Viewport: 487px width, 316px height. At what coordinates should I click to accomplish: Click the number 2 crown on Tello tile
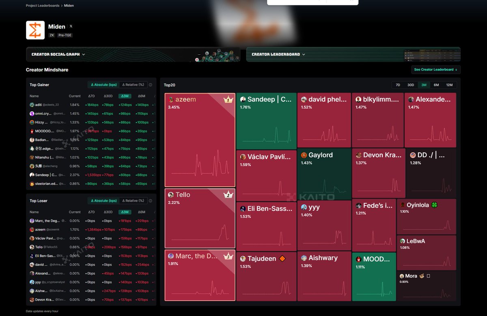tap(228, 195)
